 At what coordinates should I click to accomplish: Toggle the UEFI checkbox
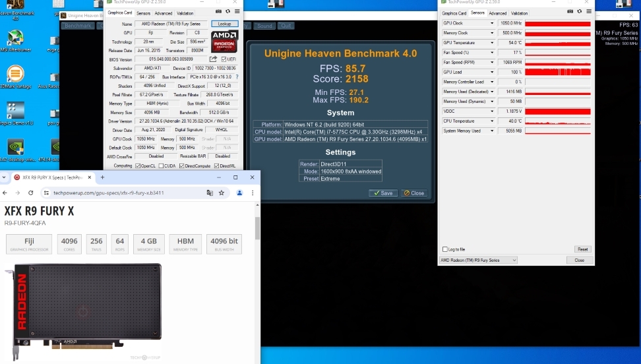pos(224,59)
